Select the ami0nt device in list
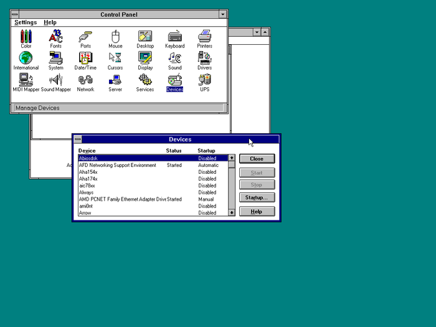The image size is (436, 327). [x=86, y=206]
